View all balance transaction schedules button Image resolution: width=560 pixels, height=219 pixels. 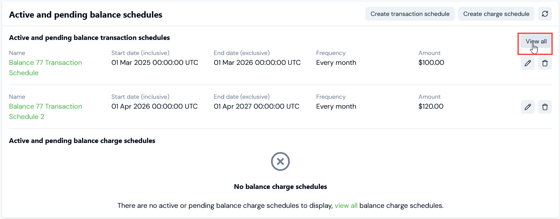[536, 41]
